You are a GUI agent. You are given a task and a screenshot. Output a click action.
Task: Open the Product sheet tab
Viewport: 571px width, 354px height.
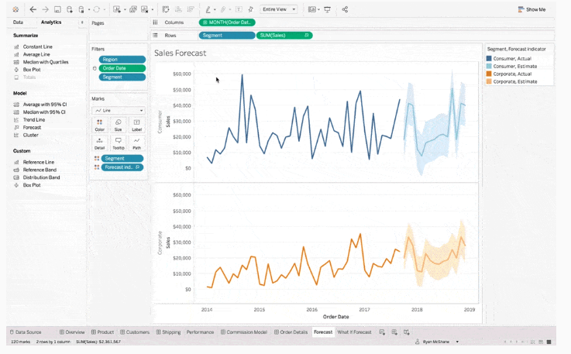tap(102, 332)
